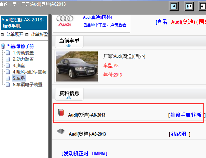This screenshot has height=158, width=206.
Task: Click the menu expand icon before 菜单展开
Action: tap(2, 34)
